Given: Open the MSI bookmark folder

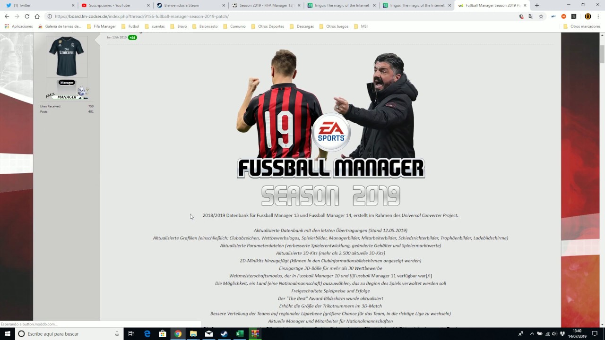Looking at the screenshot, I should pos(360,26).
